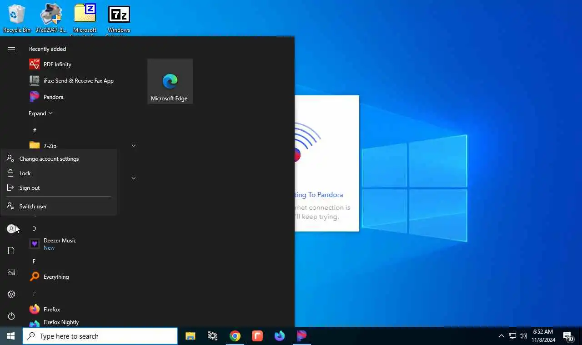Viewport: 582px width, 345px height.
Task: Launch Firefox Nightly from the app list
Action: coord(82,322)
